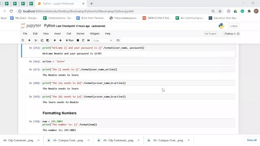Image resolution: width=260 pixels, height=146 pixels.
Task: Open the Grammarly extension icon
Action: click(x=242, y=11)
